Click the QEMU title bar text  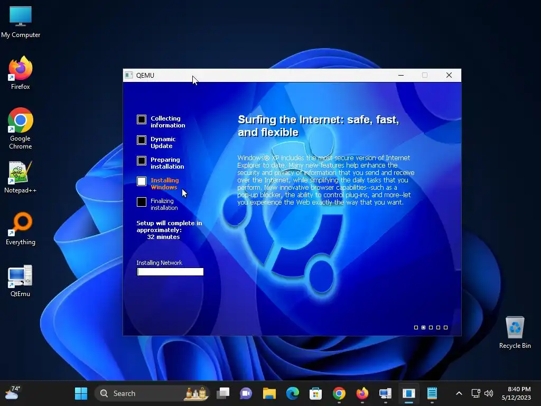(145, 75)
